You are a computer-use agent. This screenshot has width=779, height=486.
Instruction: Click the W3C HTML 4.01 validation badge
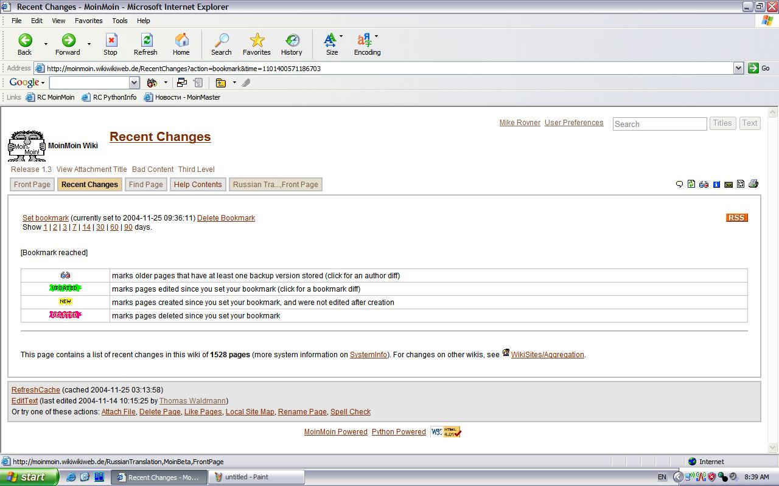(445, 432)
